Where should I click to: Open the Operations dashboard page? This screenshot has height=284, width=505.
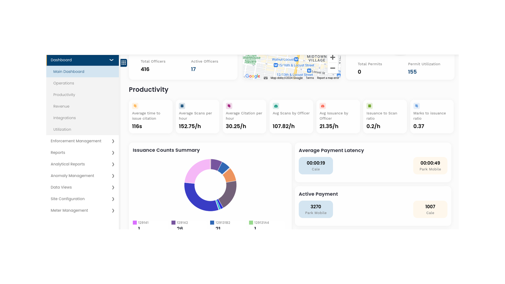[64, 83]
